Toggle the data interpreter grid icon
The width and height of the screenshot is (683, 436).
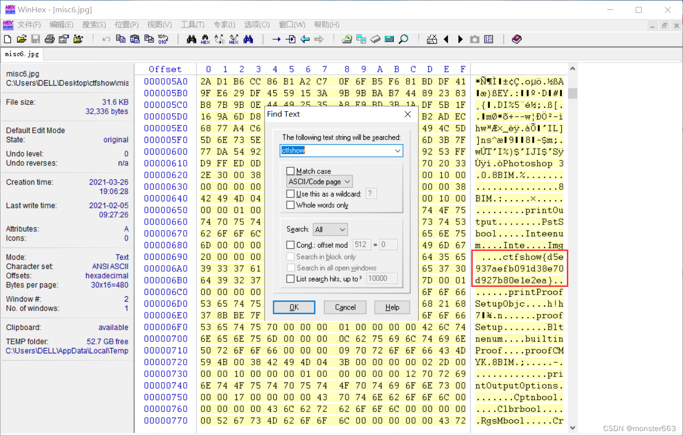(489, 39)
